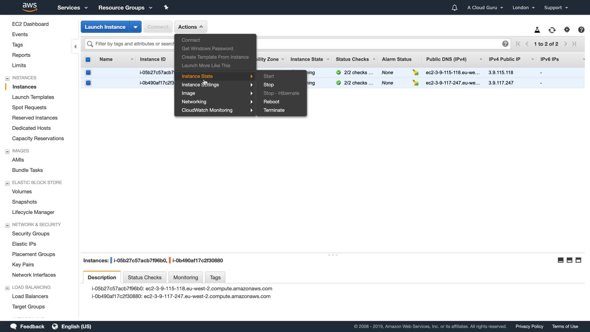Open the London region dropdown
The height and width of the screenshot is (332, 590).
[523, 8]
